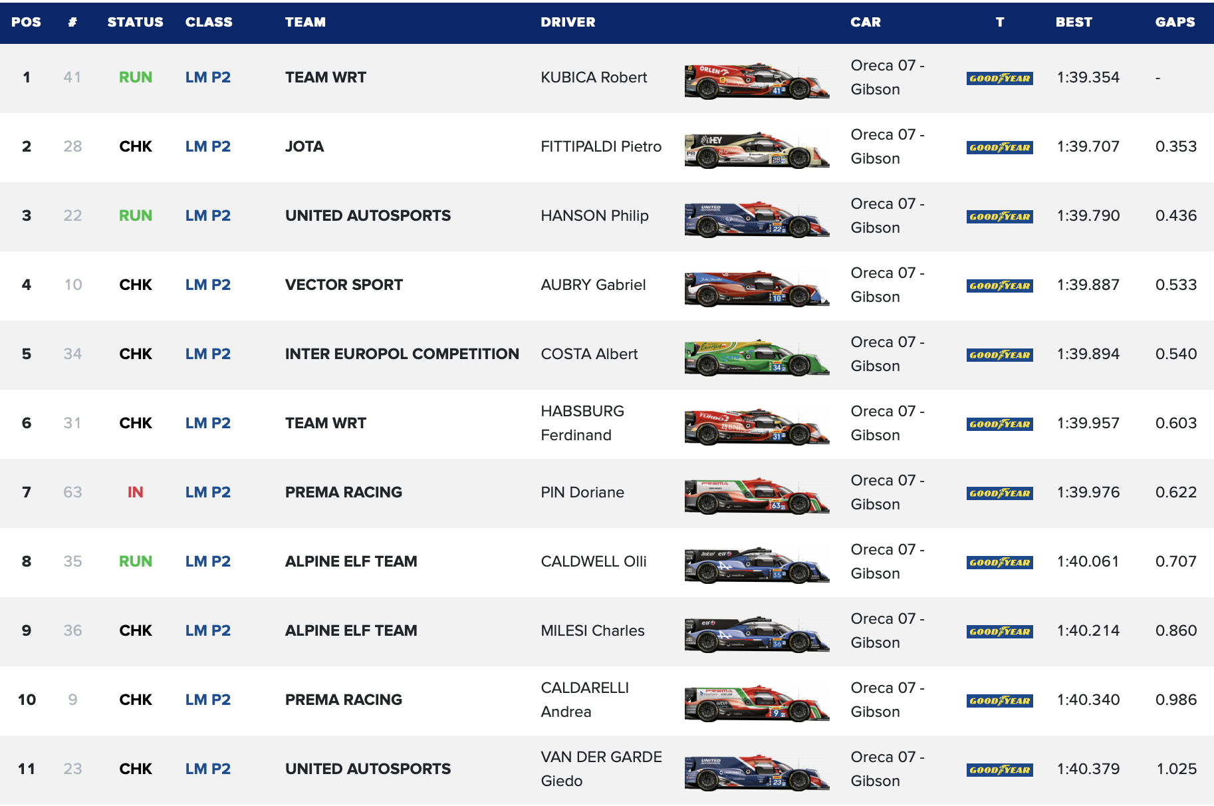This screenshot has height=806, width=1214.
Task: Click the Goodyear tyre logo in VAN DER GARDE row
Action: click(x=999, y=770)
